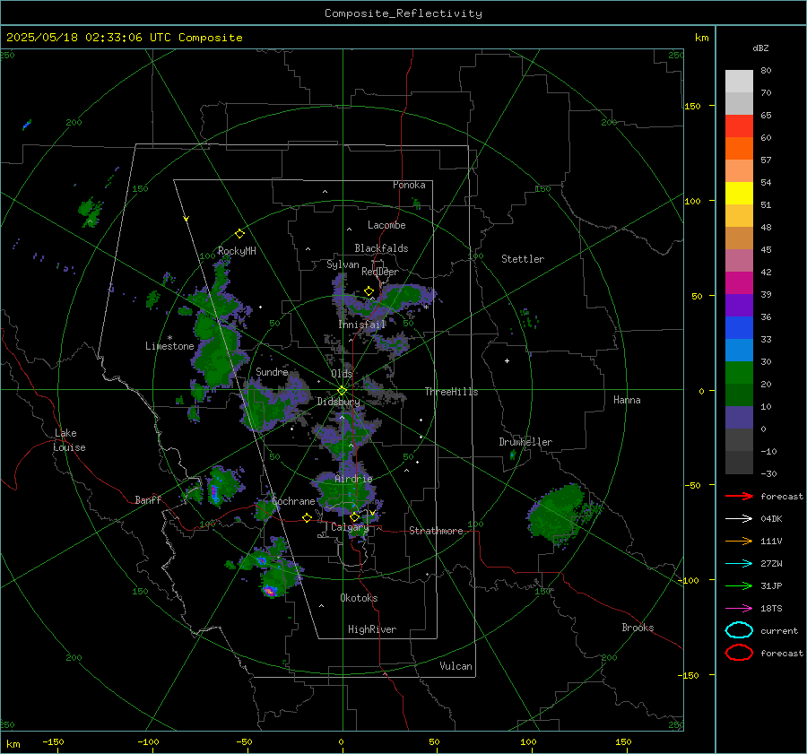
Task: Click the yellow diamond marker above Calgary
Action: 354,516
